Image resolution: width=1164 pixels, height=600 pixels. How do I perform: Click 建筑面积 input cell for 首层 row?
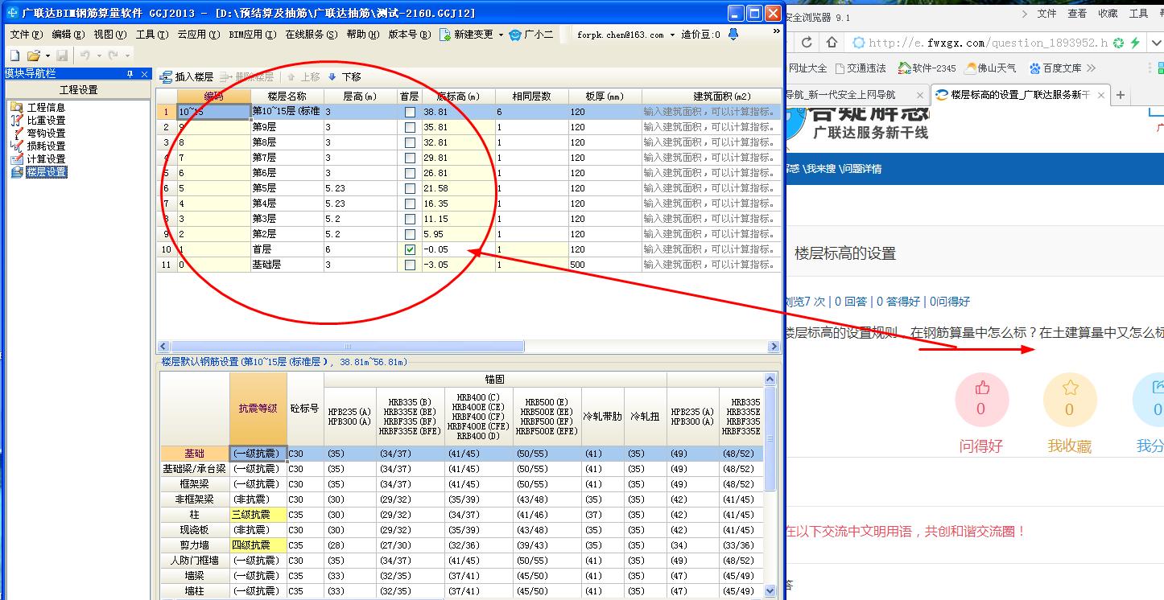tap(711, 249)
